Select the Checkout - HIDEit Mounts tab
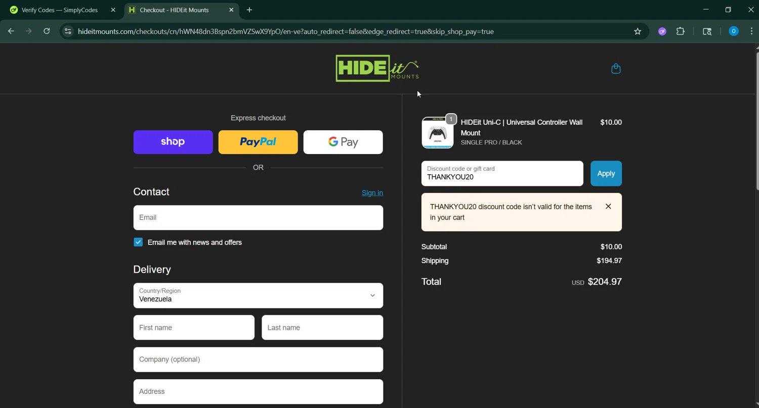Viewport: 759px width, 408px height. pyautogui.click(x=181, y=10)
